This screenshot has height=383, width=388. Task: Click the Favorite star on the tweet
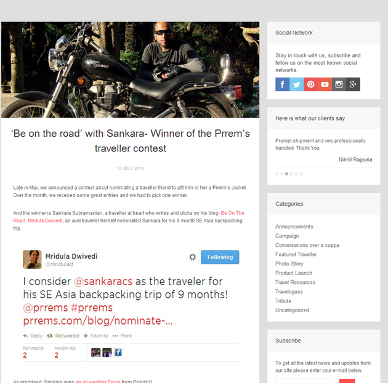[86, 336]
